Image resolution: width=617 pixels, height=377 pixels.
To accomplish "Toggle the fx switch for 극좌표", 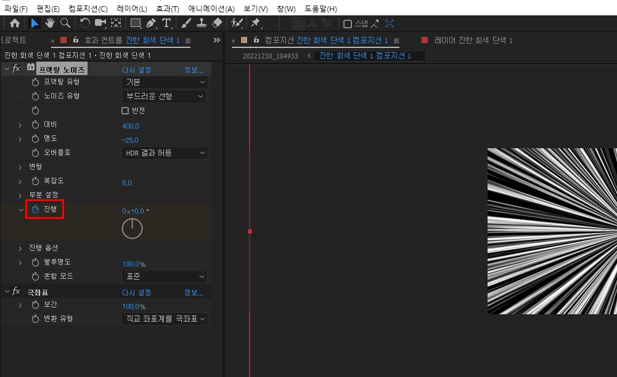I will [x=16, y=292].
